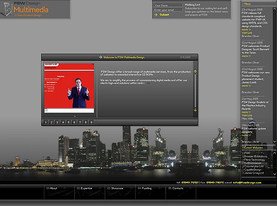Click the info@fswdesign.com email link
This screenshot has width=277, height=206.
247,183
